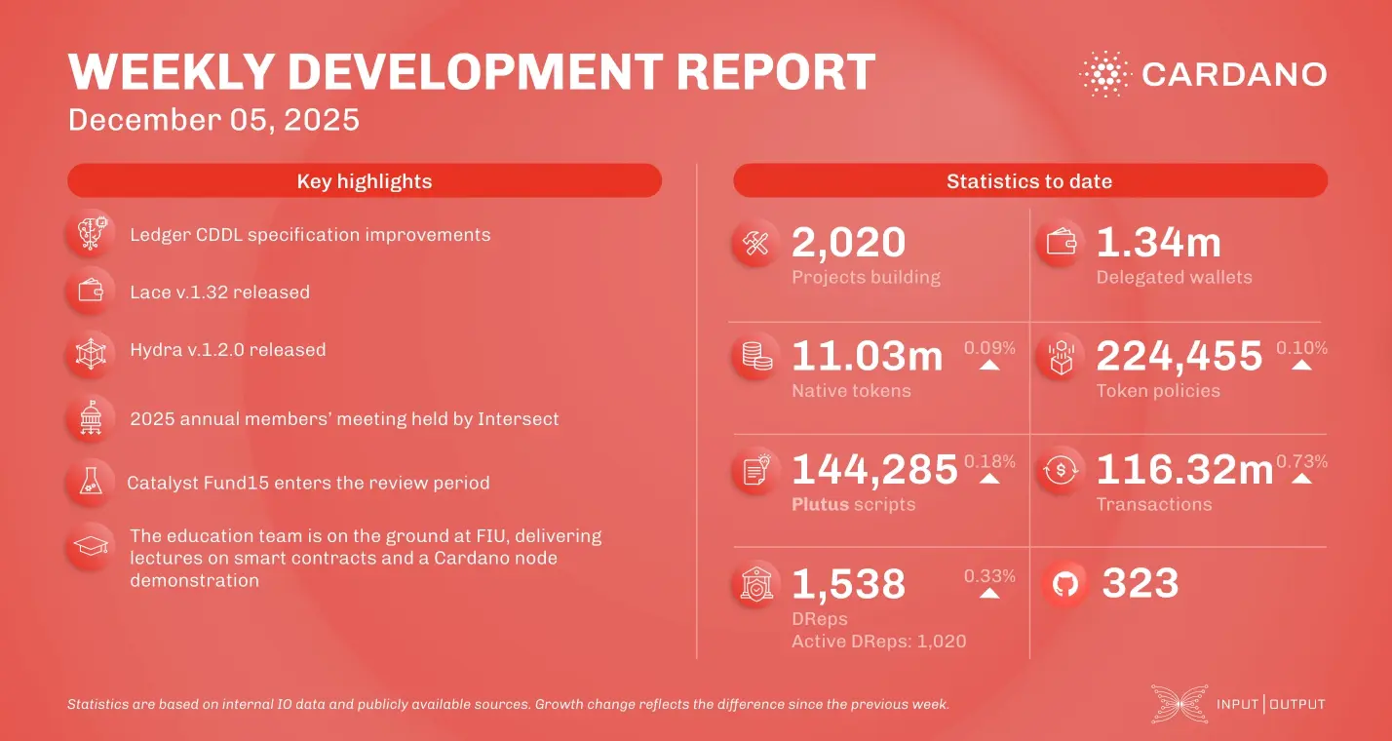Click the crossed-hammers Projects building icon
Screen dimensions: 1392x741
[755, 242]
